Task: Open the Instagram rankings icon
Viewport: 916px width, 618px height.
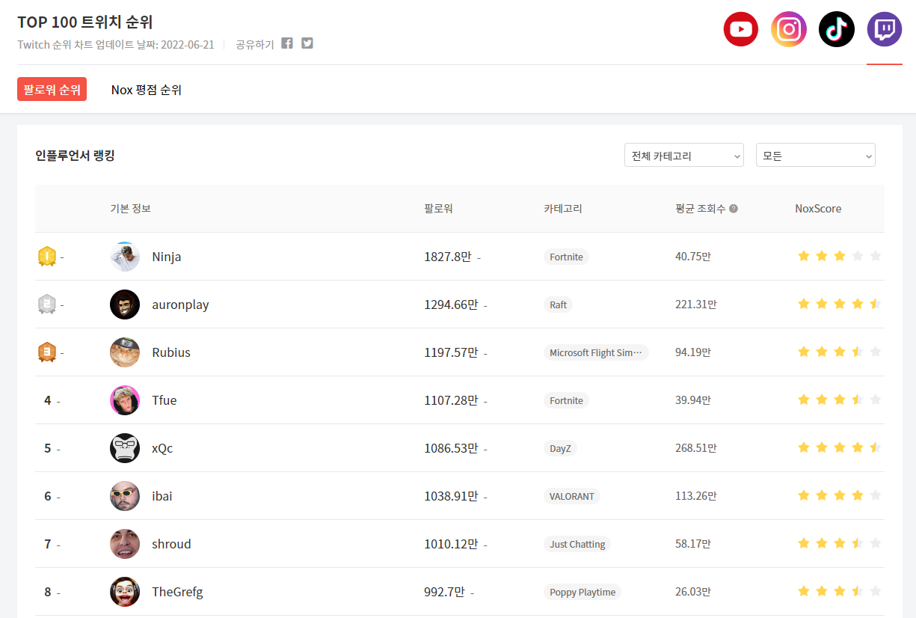Action: click(789, 29)
